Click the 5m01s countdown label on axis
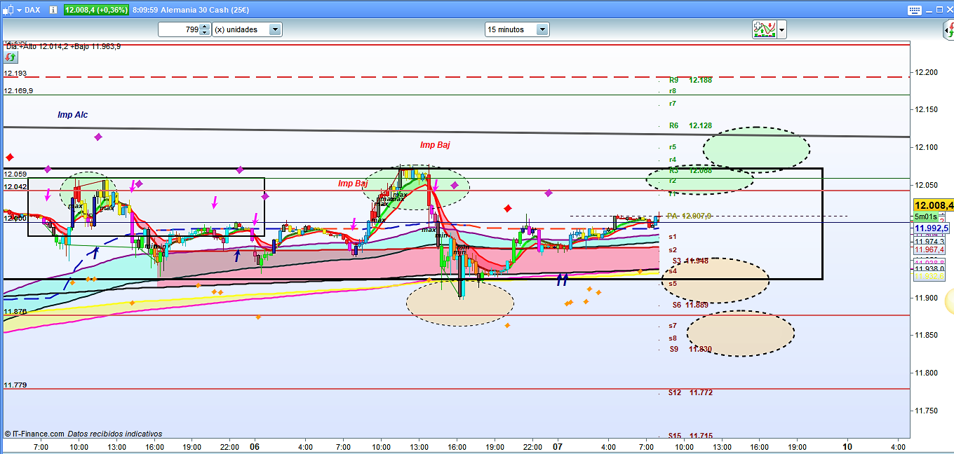 (x=926, y=217)
